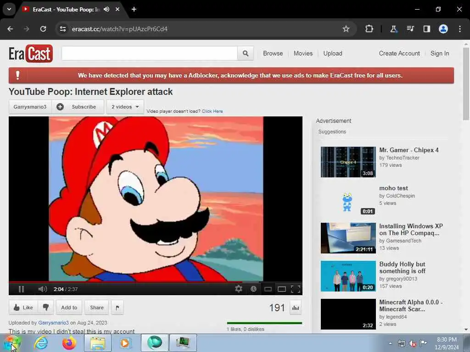
Task: Open media controls icon in toolbar
Action: [x=410, y=29]
